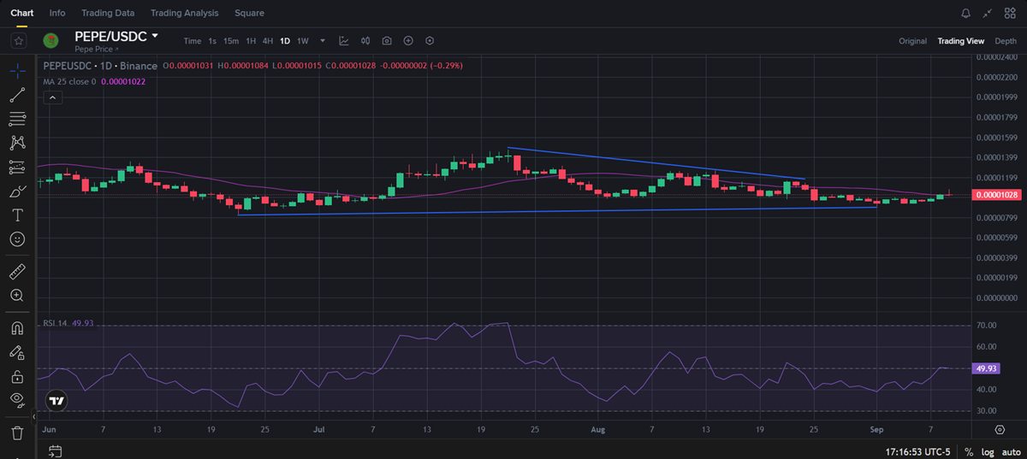Open chart settings hexagon icon

click(430, 41)
